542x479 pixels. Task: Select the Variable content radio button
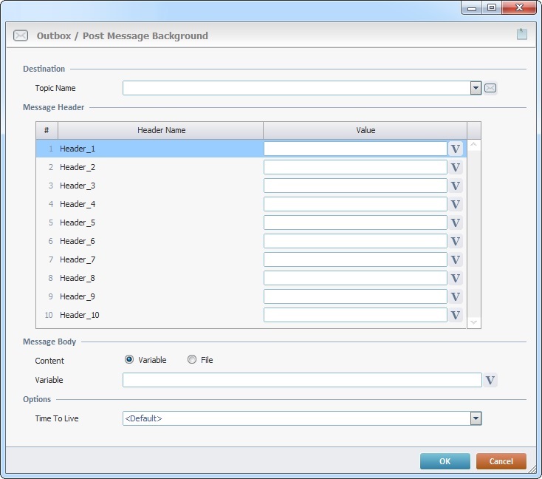tap(129, 360)
